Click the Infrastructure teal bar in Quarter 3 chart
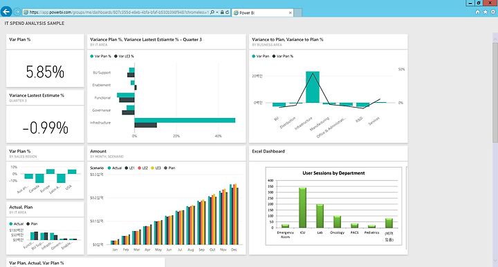Image resolution: width=498 pixels, height=267 pixels. pyautogui.click(x=185, y=120)
